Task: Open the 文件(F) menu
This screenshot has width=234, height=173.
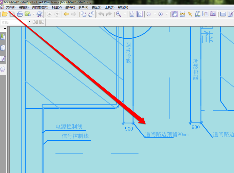Action: click(x=11, y=7)
